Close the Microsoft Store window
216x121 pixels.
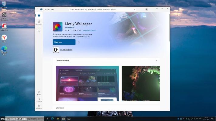tap(167, 8)
